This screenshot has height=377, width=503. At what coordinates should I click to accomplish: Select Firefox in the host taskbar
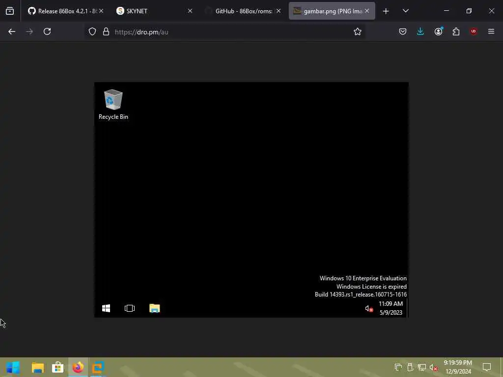78,367
